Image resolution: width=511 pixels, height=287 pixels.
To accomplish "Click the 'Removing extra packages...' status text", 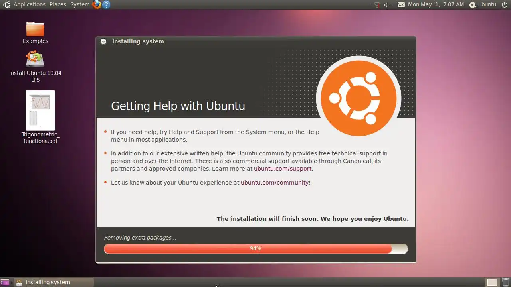I will coord(140,238).
